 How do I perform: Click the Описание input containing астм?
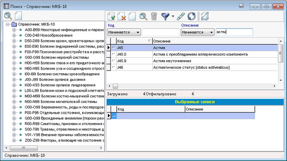coord(234,32)
